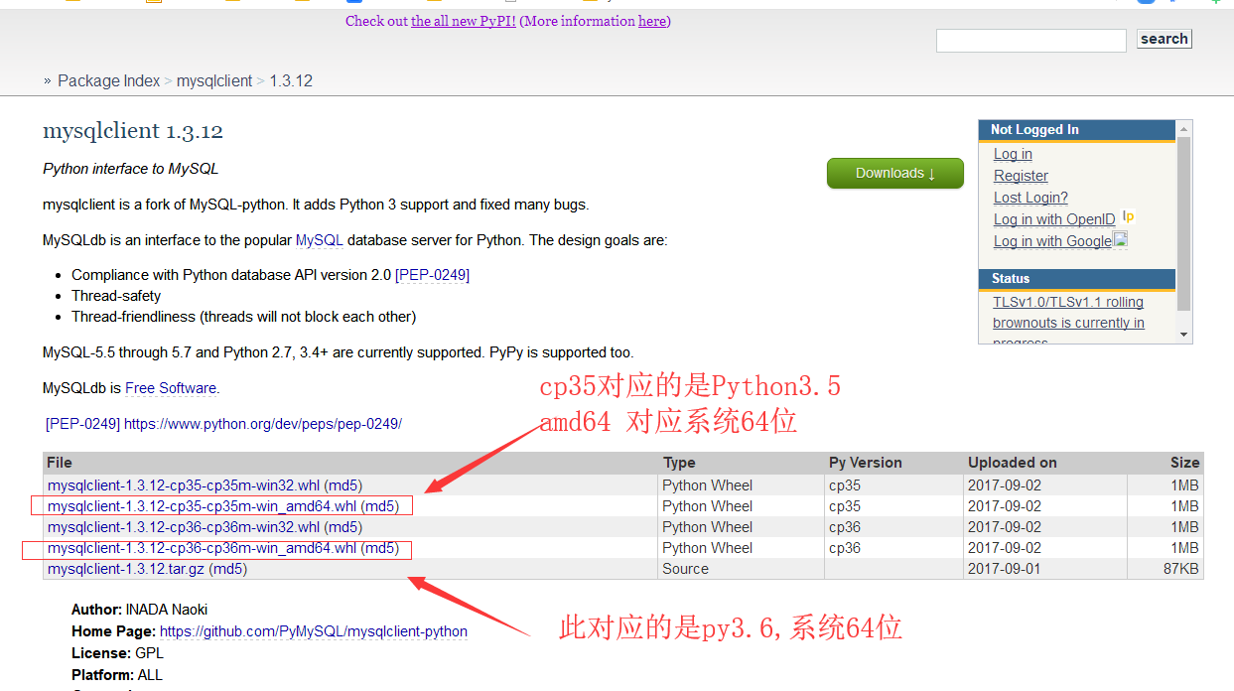Click the Launchpad OpenID icon
Image resolution: width=1234 pixels, height=691 pixels.
click(1128, 216)
